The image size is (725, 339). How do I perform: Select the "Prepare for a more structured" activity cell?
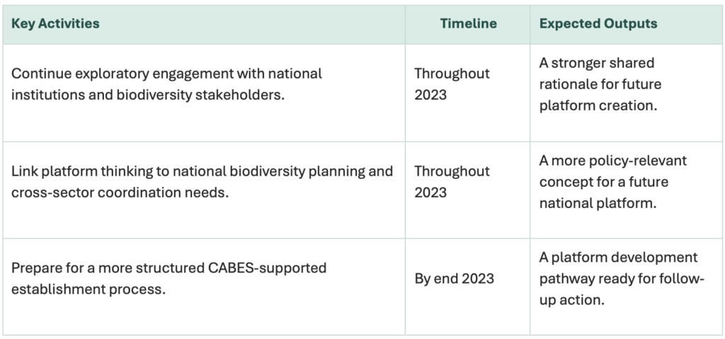point(169,278)
